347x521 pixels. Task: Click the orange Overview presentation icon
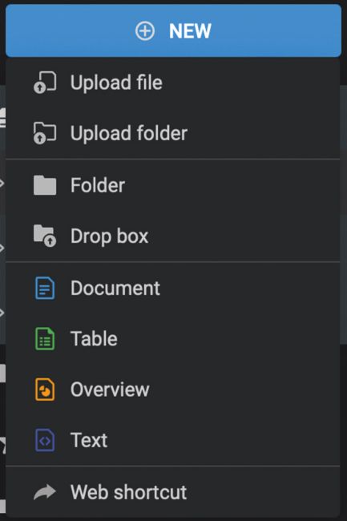point(45,390)
